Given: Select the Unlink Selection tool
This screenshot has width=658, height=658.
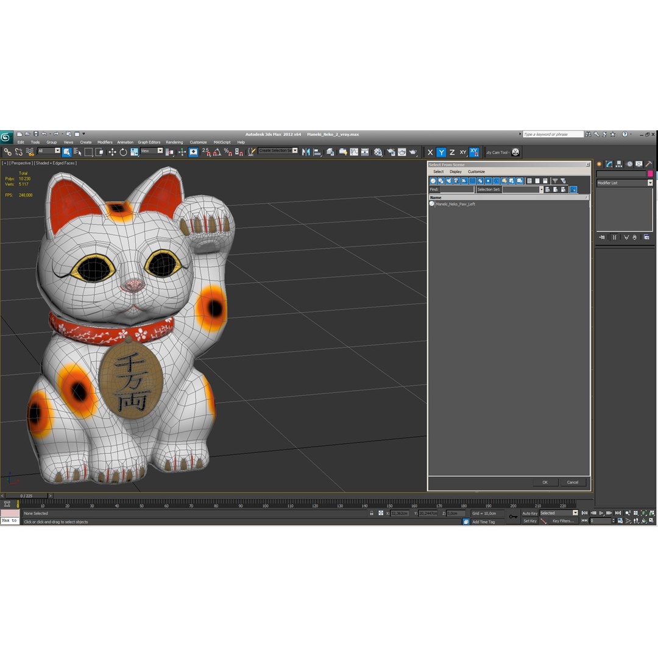Looking at the screenshot, I should [x=18, y=152].
